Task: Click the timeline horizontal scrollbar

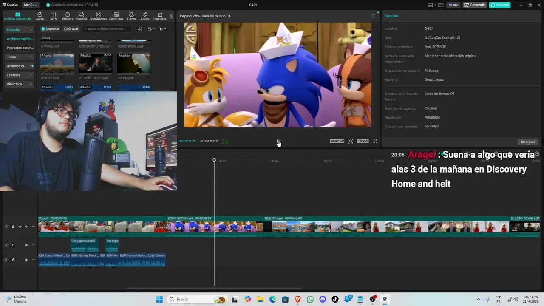Action: [214, 289]
